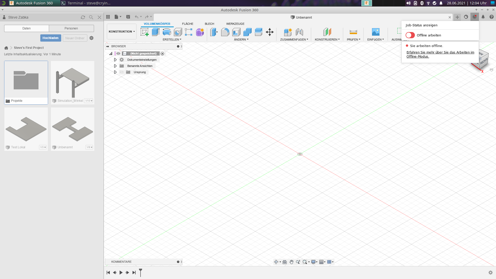This screenshot has width=496, height=279.
Task: Switch to the BLECH tab
Action: (x=209, y=24)
